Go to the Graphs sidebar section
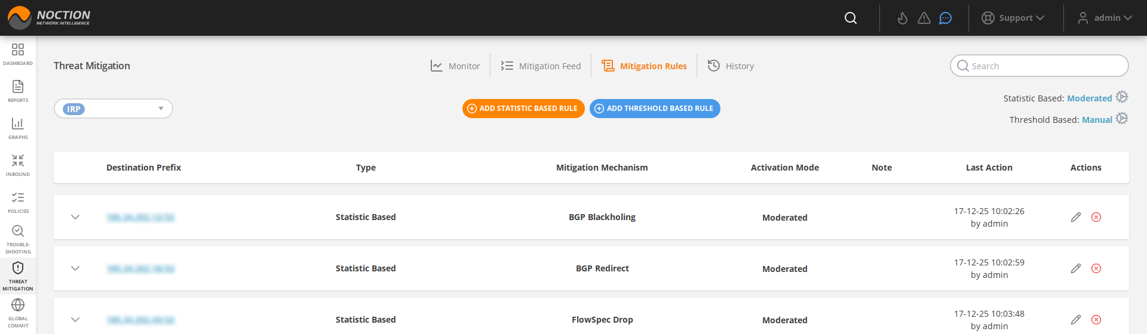The width and height of the screenshot is (1147, 334). point(18,128)
